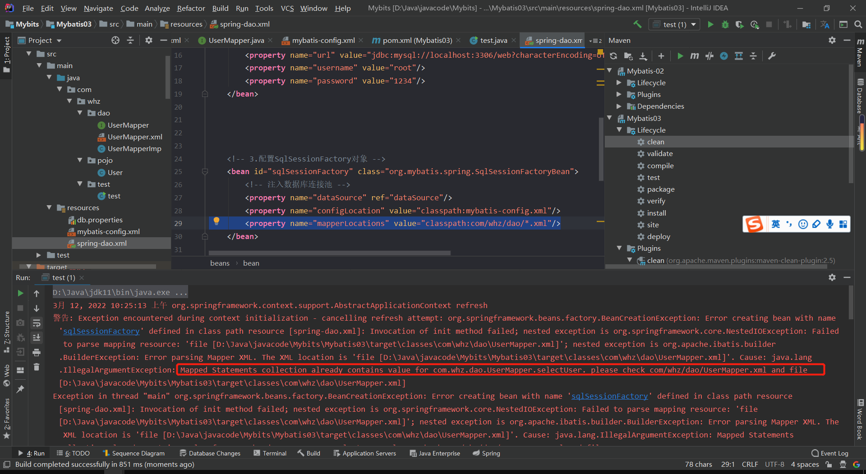Click first sqlSessionFactory link in console

[101, 331]
